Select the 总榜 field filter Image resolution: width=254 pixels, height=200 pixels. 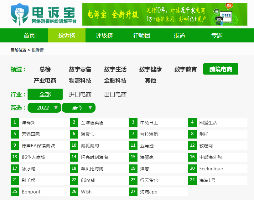point(45,69)
